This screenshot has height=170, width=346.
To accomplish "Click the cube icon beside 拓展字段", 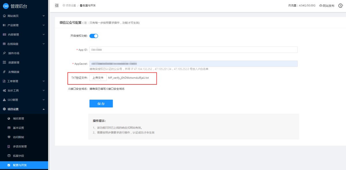I will [x=9, y=156].
